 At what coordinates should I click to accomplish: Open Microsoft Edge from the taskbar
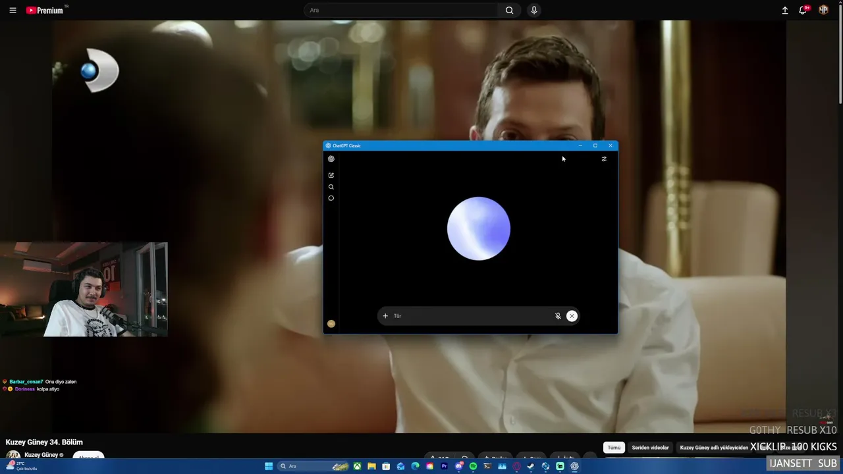click(415, 466)
